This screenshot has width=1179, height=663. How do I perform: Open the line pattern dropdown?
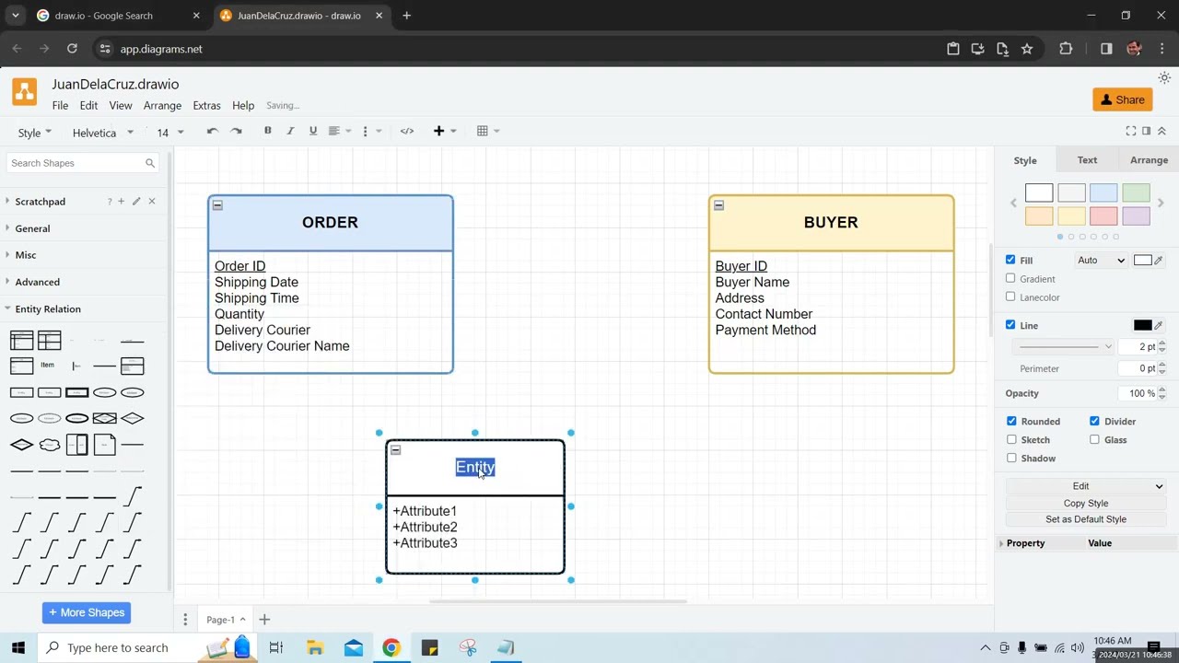point(1063,346)
